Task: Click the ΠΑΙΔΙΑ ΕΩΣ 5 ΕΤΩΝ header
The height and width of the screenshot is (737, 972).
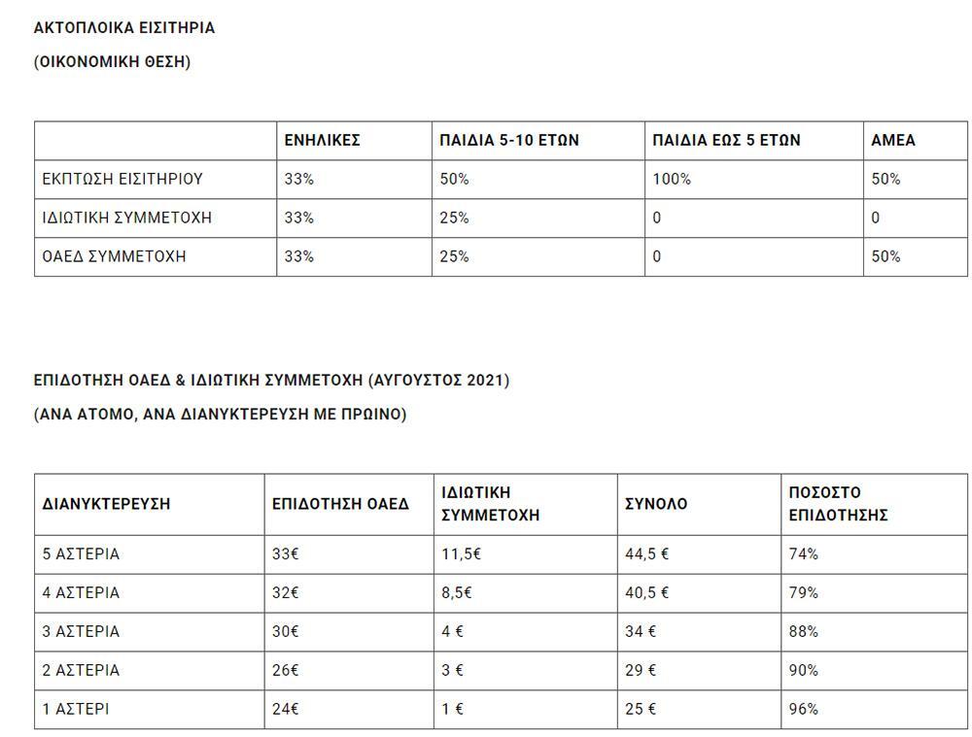Action: 727,140
